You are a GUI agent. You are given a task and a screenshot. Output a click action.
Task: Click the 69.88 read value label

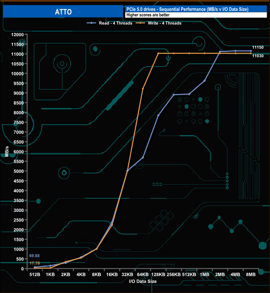pyautogui.click(x=35, y=256)
